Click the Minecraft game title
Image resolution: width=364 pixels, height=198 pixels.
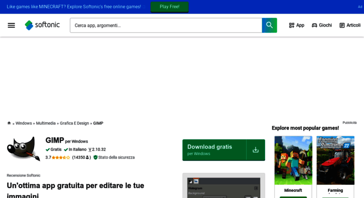293,191
